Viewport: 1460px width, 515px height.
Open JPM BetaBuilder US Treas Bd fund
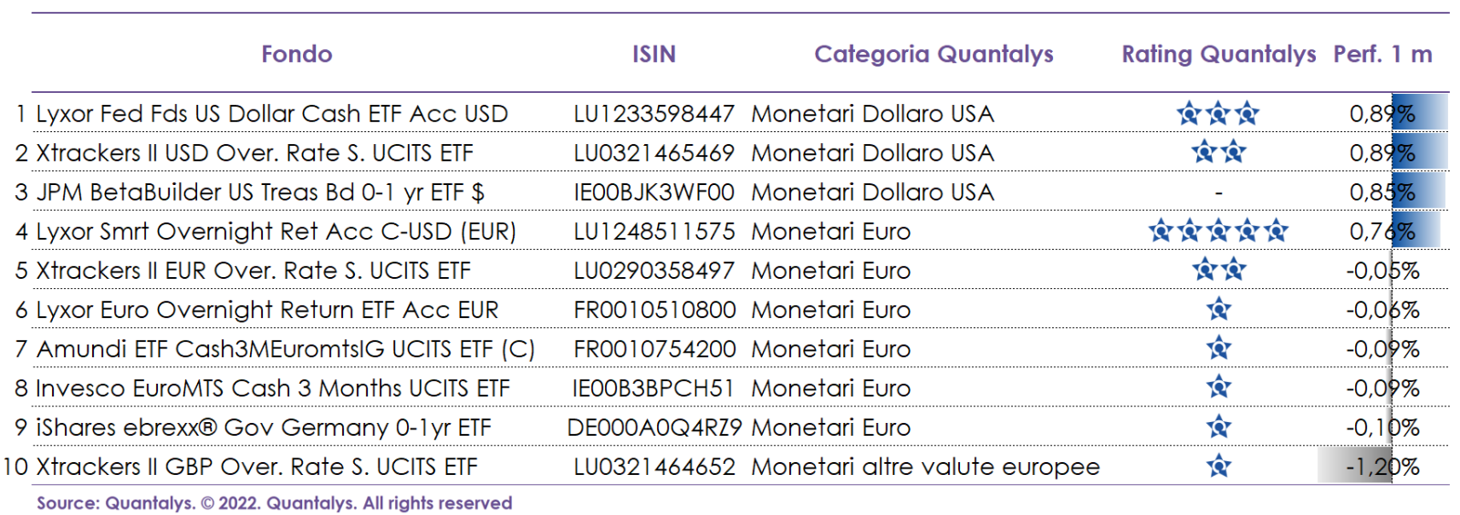click(260, 192)
